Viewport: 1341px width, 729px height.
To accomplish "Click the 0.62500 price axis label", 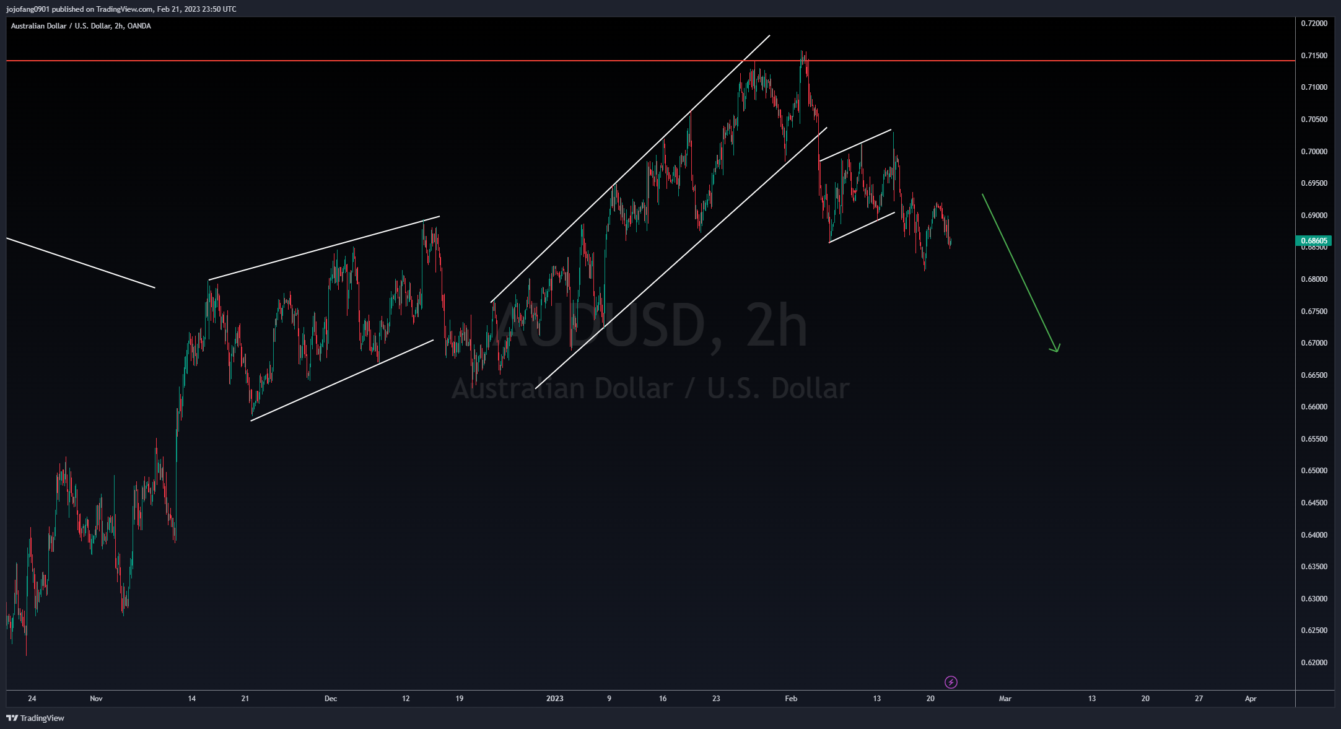I will coord(1314,631).
